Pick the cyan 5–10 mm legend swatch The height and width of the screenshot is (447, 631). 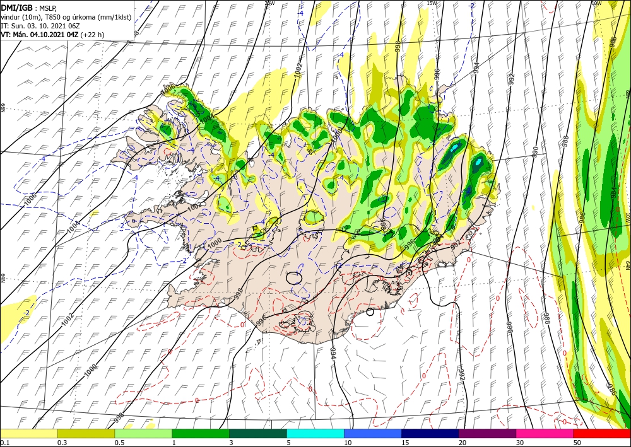pyautogui.click(x=315, y=433)
